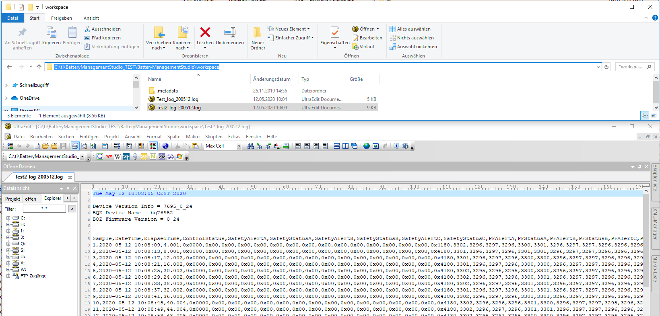
Task: Click the Google search toolbar icon
Action: 100,156
